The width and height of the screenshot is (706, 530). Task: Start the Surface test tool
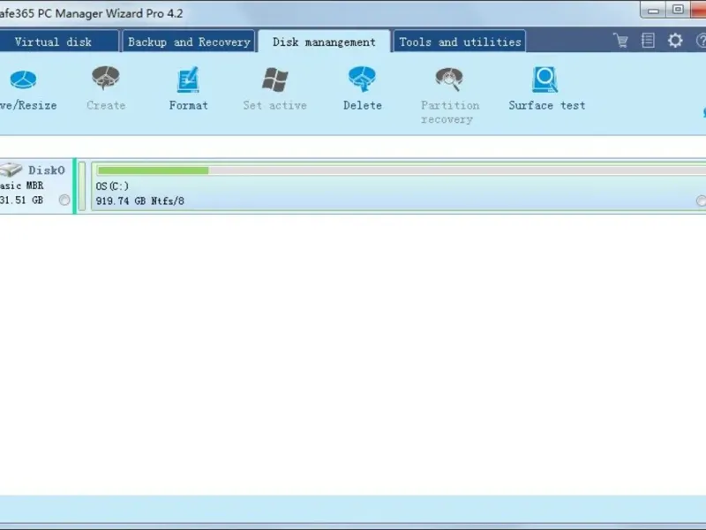pos(546,89)
